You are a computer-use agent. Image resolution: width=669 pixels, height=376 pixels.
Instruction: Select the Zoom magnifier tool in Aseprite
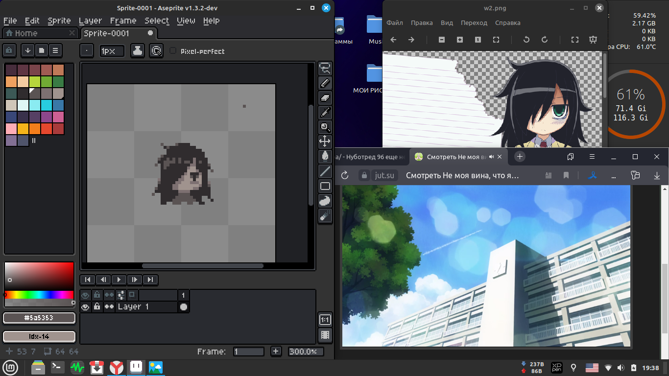coord(325,127)
